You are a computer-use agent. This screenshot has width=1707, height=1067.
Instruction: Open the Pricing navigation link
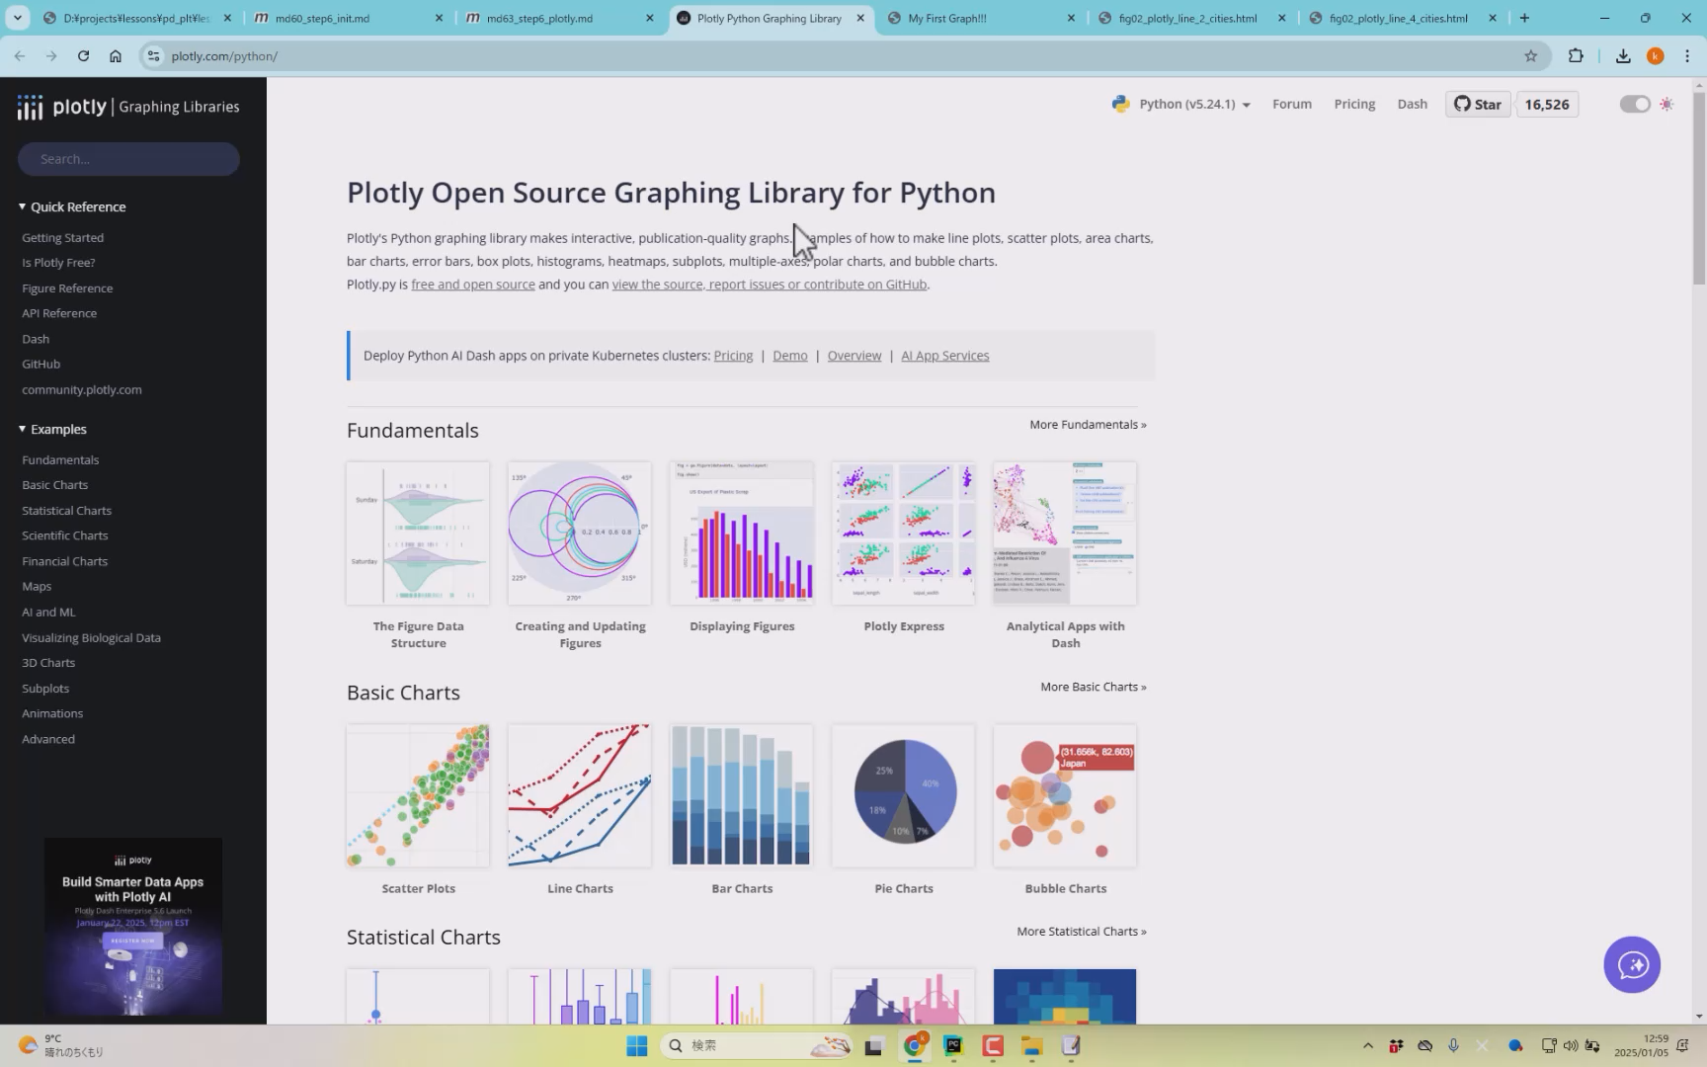tap(1354, 105)
